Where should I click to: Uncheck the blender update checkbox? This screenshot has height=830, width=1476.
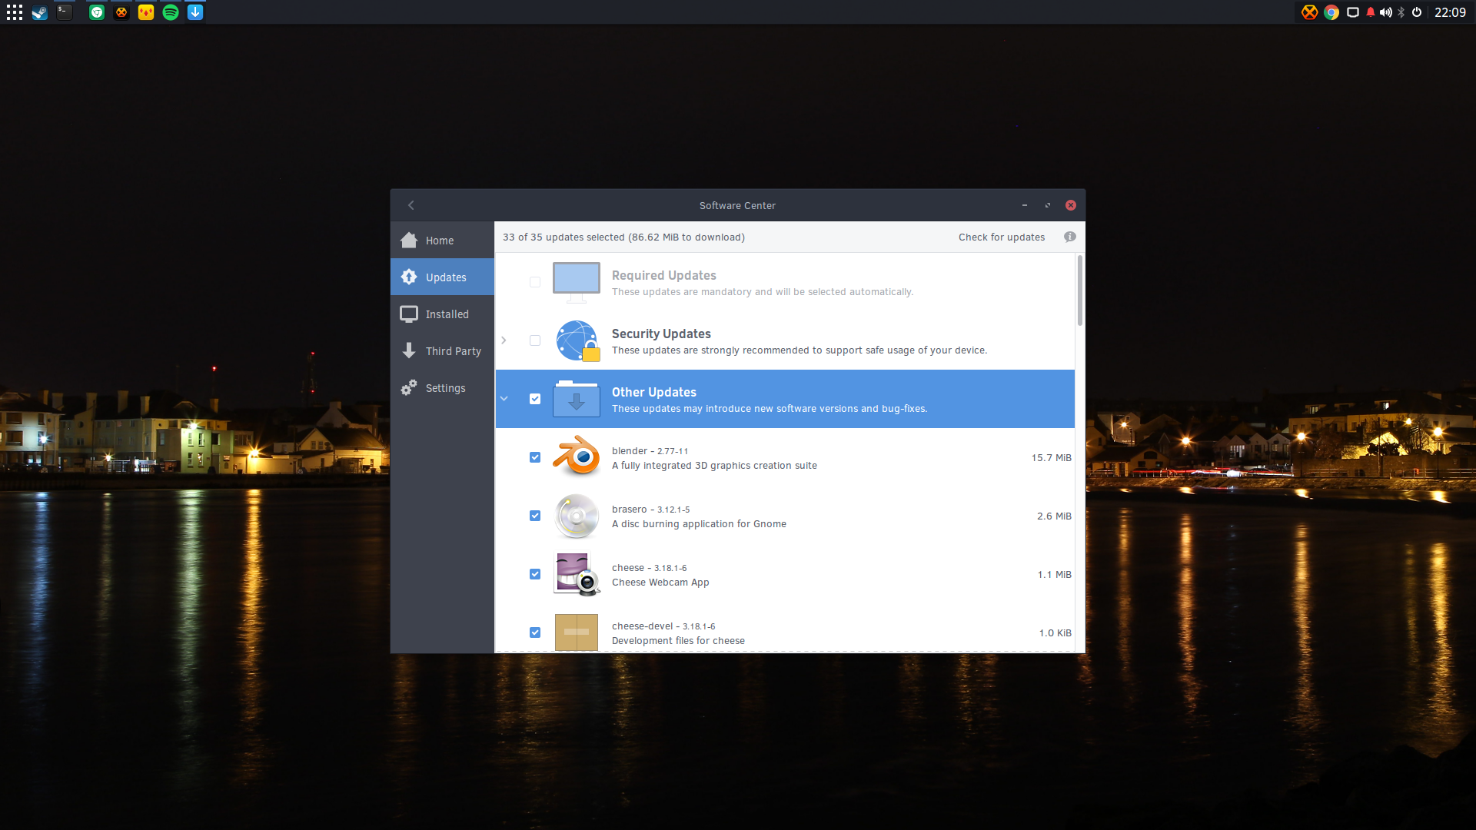[535, 457]
